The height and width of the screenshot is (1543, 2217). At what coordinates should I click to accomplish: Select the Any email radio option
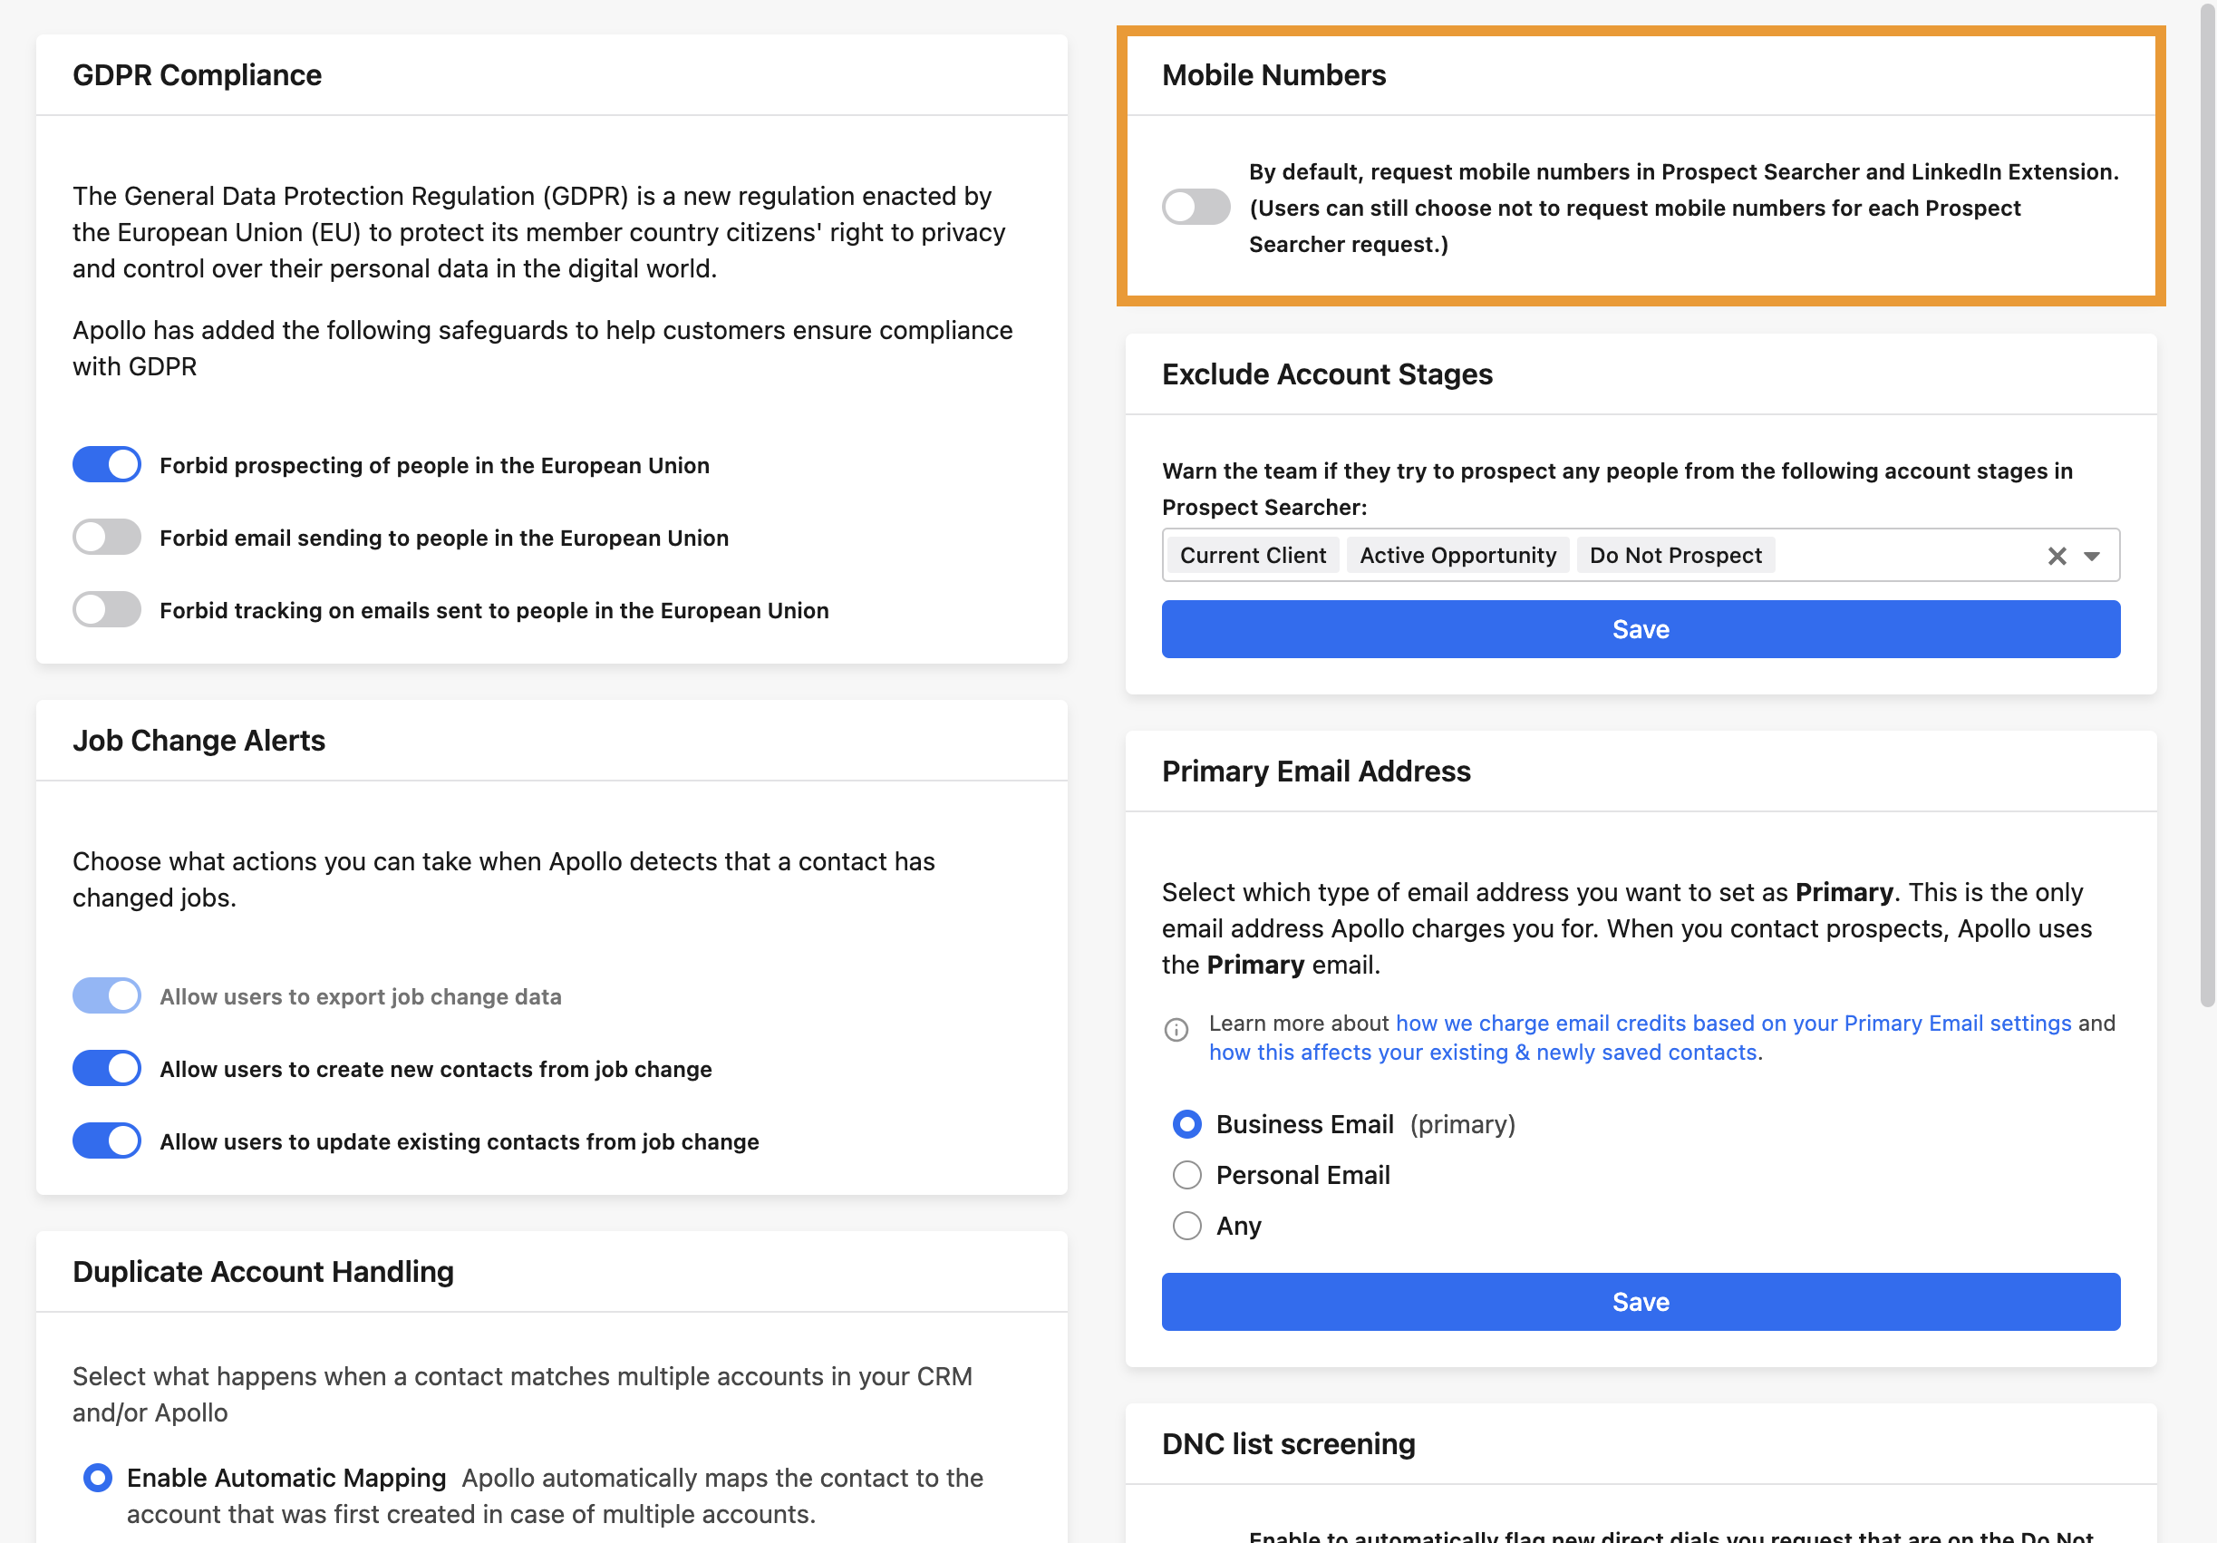(1186, 1226)
